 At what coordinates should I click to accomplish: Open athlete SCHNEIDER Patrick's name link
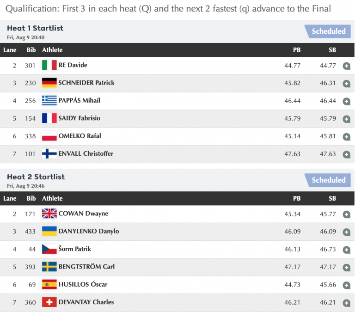(86, 83)
